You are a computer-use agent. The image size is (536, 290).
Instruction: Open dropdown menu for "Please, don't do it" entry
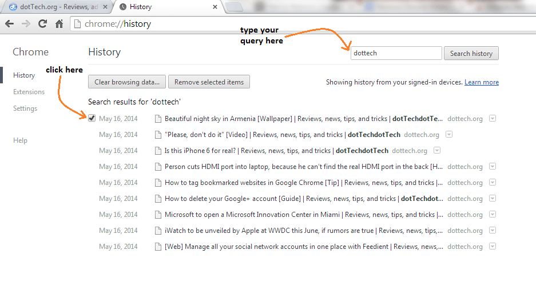point(449,134)
